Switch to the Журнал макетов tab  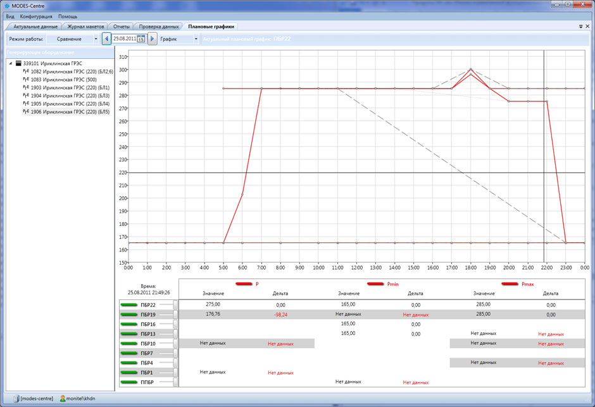(x=85, y=27)
